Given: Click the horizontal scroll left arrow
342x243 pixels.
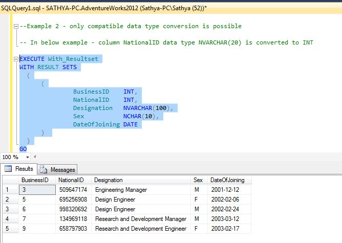Looking at the screenshot, I should 35,157.
